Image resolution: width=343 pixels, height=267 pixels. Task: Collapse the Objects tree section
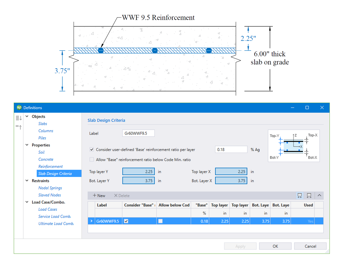tap(27, 116)
